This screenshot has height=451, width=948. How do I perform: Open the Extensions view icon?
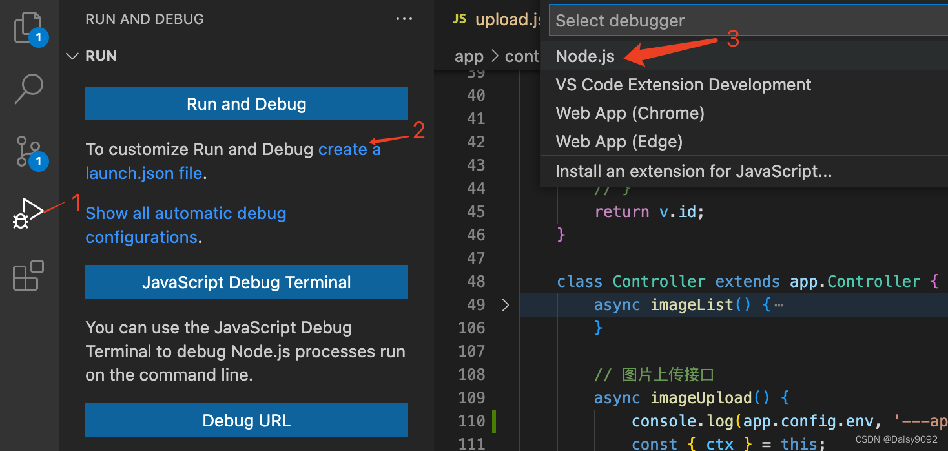pyautogui.click(x=27, y=275)
